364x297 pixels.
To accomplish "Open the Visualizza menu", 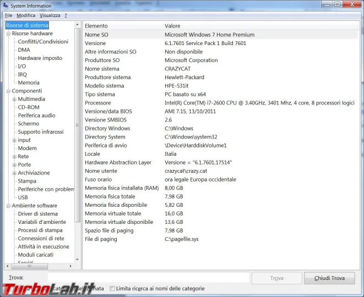I will pos(50,15).
